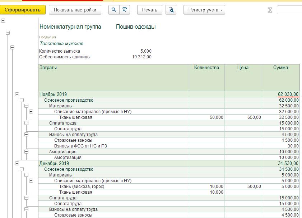Collapse Основное производство under Ноябрь 2019
The width and height of the screenshot is (302, 218).
click(22, 100)
